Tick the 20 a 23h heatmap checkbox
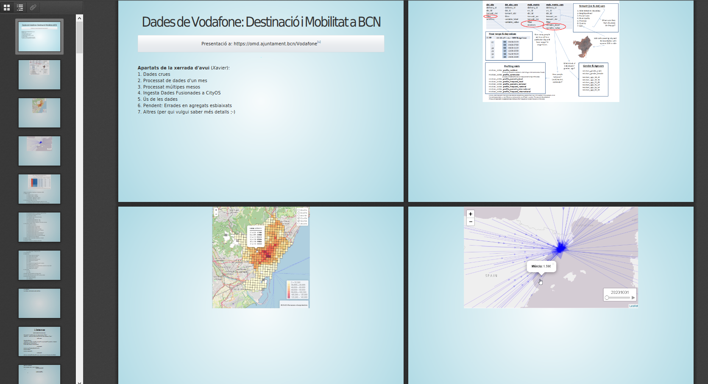 click(299, 224)
